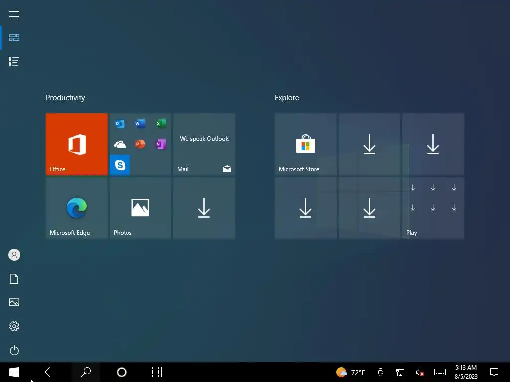This screenshot has height=382, width=510.
Task: Open Word from the Office apps tile
Action: pyautogui.click(x=140, y=124)
